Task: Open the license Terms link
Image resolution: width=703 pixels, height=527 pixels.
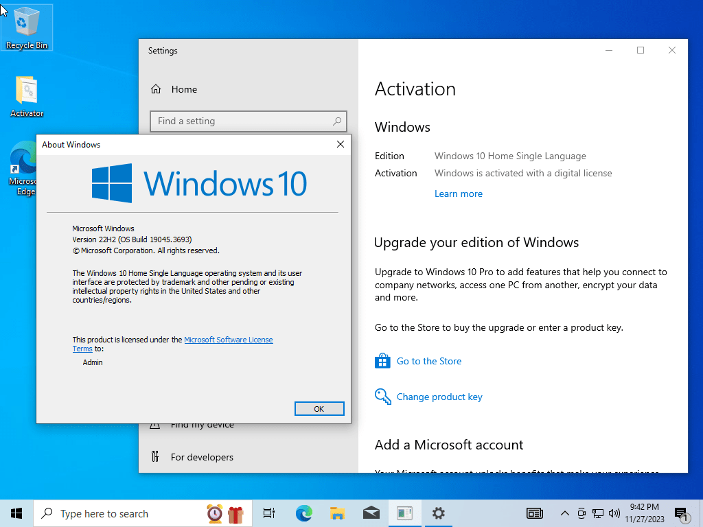Action: pos(82,349)
